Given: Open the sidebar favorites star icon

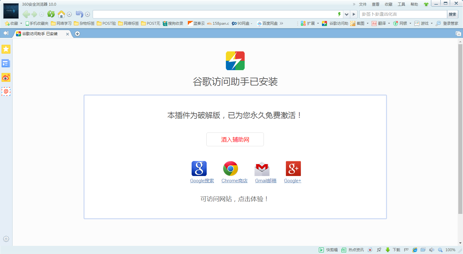Looking at the screenshot, I should click(x=6, y=49).
